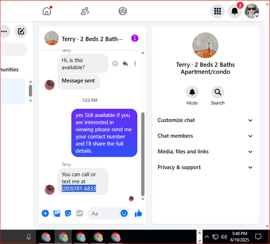Open the Facebook Home icon
The width and height of the screenshot is (270, 244).
coord(47,11)
